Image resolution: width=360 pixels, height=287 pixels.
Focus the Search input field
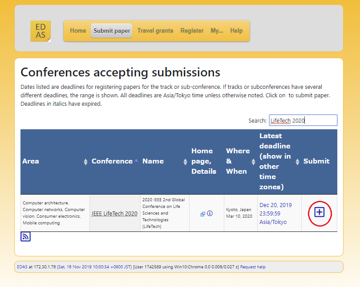tap(303, 120)
